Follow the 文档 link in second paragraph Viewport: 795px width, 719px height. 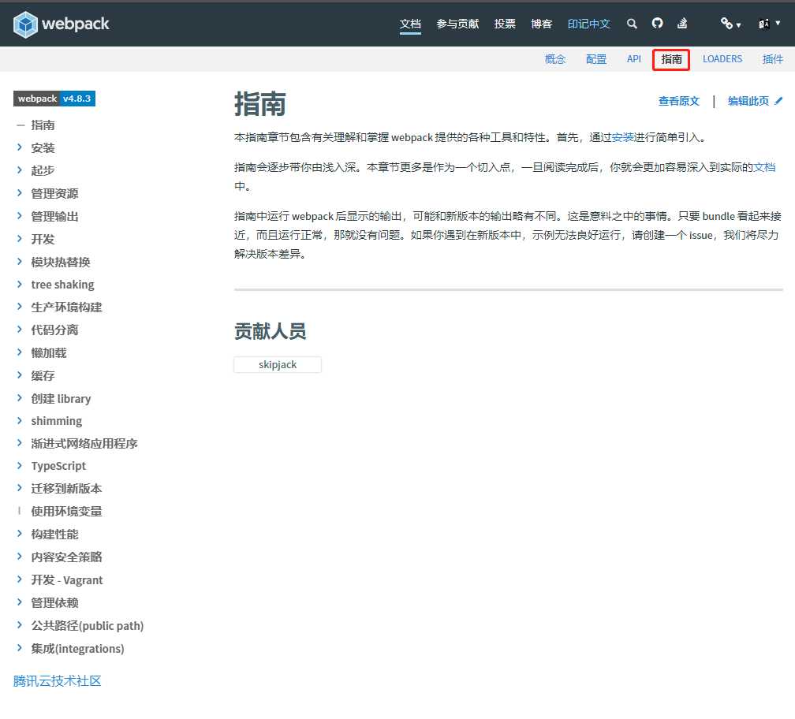pos(764,167)
